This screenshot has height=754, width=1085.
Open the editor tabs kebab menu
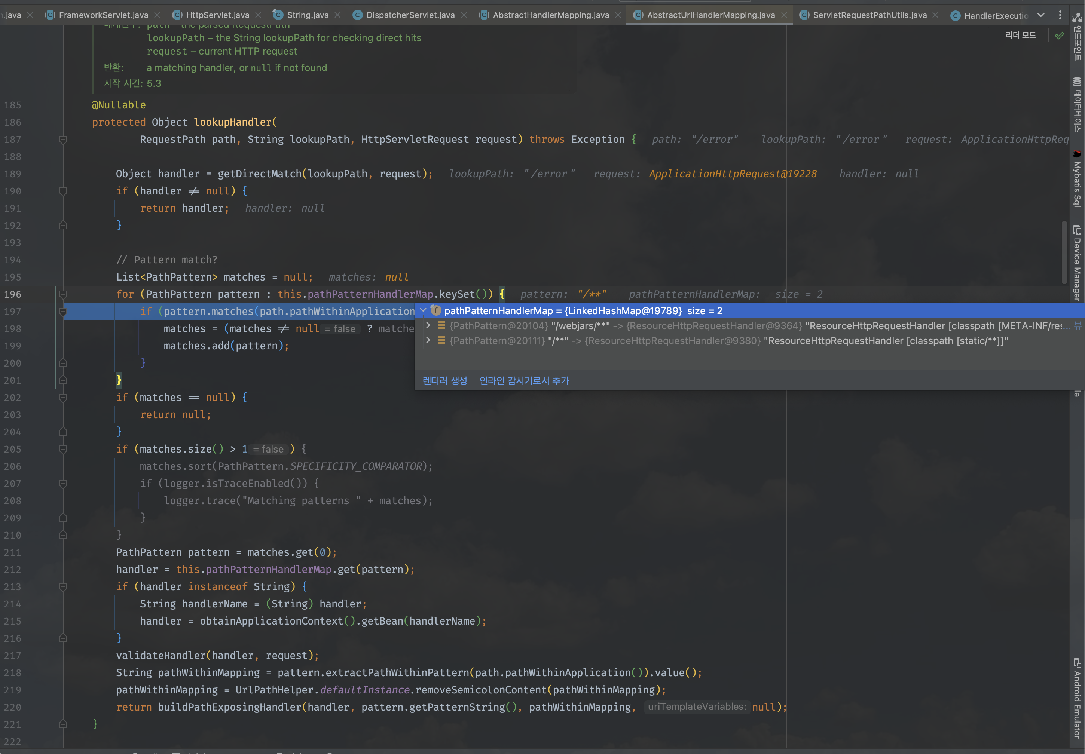(1060, 15)
